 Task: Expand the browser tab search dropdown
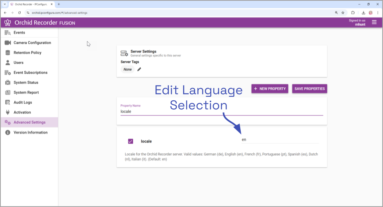coord(5,4)
